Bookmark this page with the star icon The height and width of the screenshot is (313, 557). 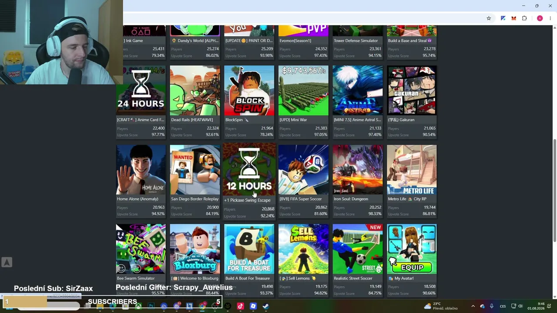[489, 18]
